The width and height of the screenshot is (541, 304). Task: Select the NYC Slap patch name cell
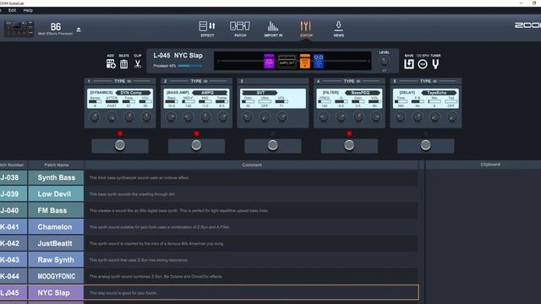coord(57,293)
